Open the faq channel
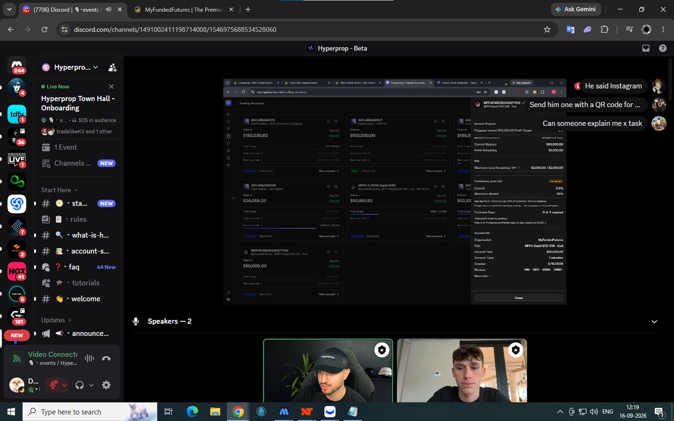The image size is (674, 421). coord(79,267)
